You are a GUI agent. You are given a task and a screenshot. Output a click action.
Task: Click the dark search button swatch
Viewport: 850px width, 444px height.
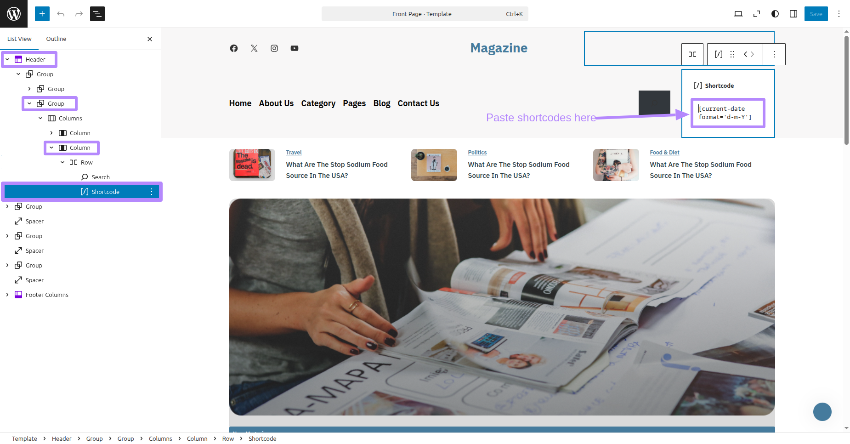654,103
